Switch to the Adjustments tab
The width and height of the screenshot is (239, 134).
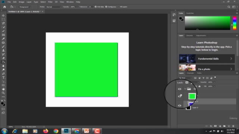(201, 36)
